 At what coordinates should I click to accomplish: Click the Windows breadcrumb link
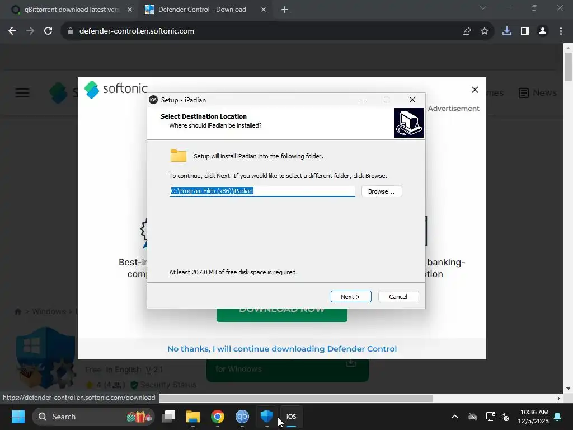click(49, 311)
